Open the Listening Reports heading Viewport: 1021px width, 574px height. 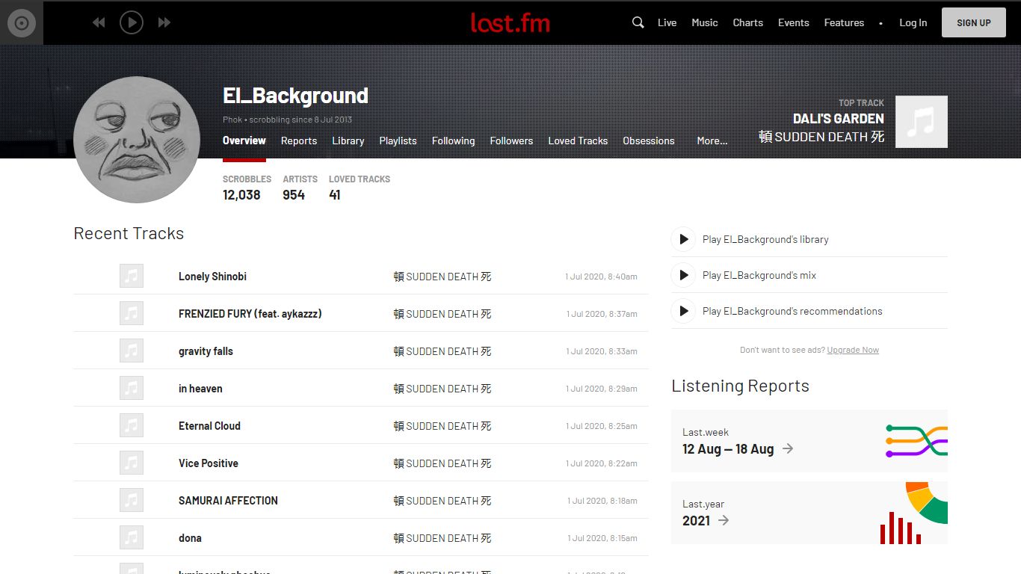740,386
